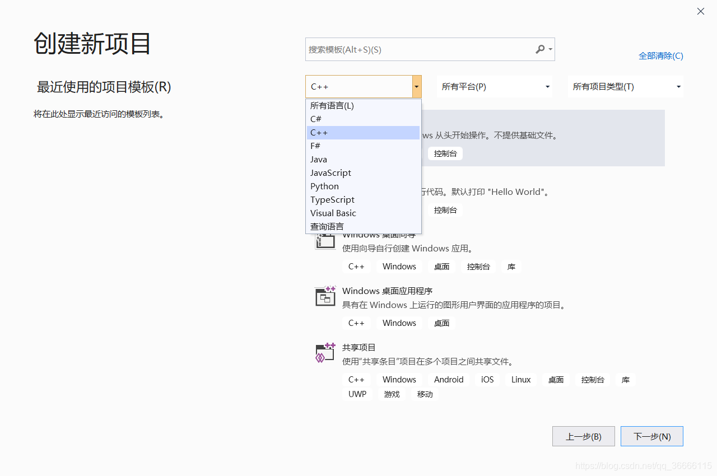Click the Linux tag under 共享项目
Viewport: 717px width, 476px height.
point(521,380)
